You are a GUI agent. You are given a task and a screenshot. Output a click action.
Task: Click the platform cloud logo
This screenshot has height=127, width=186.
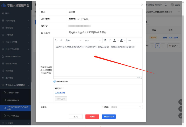click(x=3, y=5)
